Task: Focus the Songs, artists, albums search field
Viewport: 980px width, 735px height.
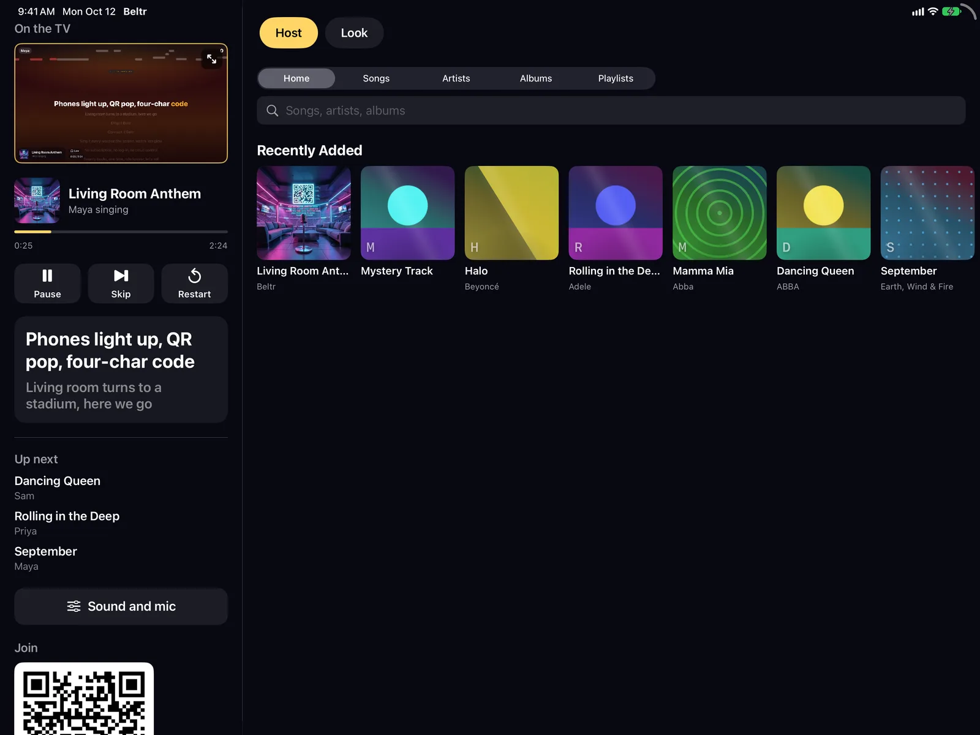Action: [611, 110]
